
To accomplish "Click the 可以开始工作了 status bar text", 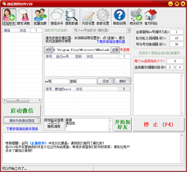I will click(x=14, y=169).
